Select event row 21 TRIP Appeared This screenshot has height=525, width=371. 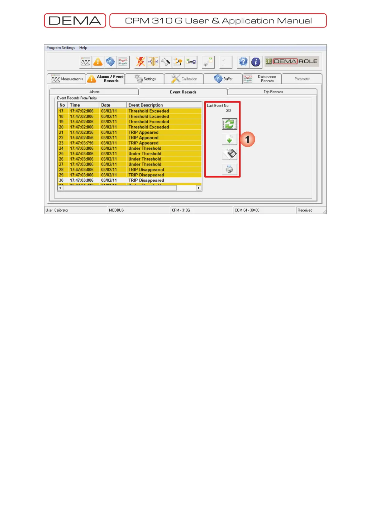(x=130, y=132)
